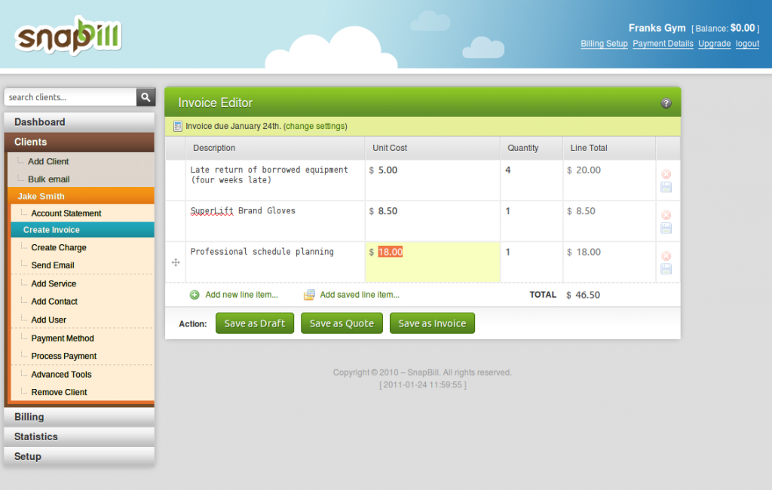Click the client search magnifier button
Screen dimensions: 772x490
tap(146, 97)
